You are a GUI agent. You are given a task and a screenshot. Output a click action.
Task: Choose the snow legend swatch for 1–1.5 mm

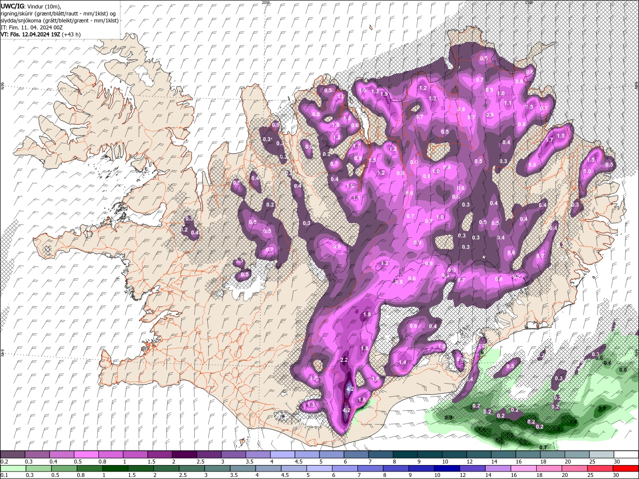click(135, 454)
